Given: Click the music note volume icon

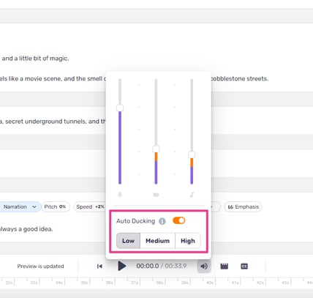Looking at the screenshot, I should pos(192,195).
